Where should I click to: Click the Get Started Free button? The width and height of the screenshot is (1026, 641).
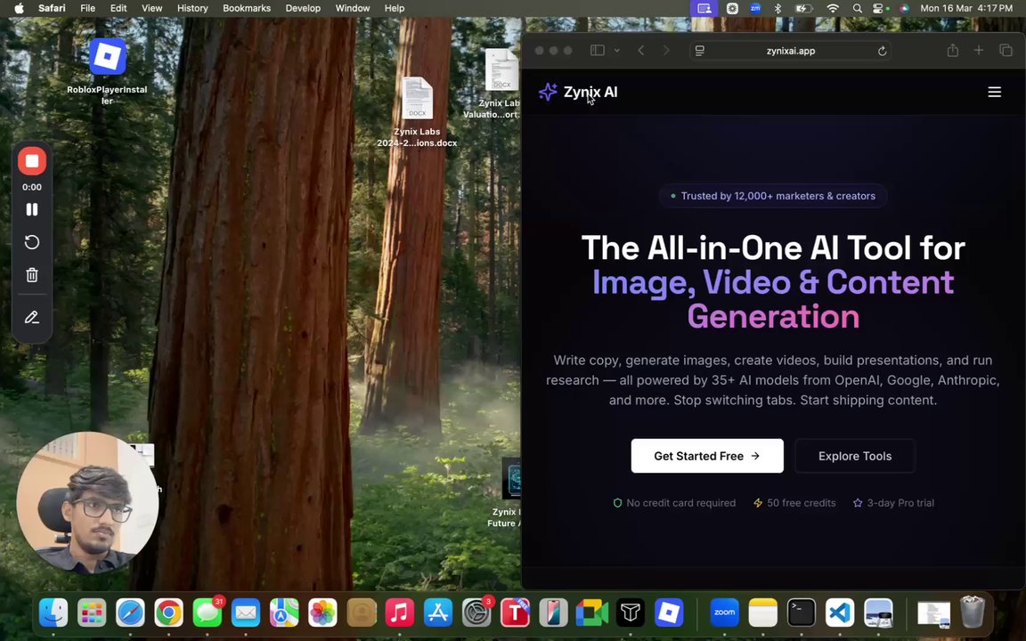[706, 456]
